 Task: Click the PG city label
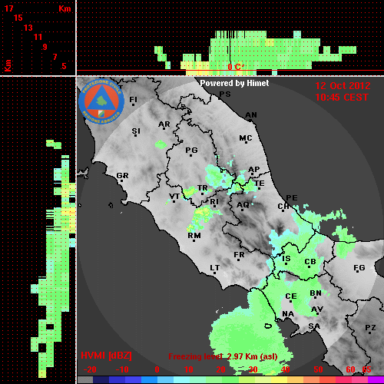[191, 150]
